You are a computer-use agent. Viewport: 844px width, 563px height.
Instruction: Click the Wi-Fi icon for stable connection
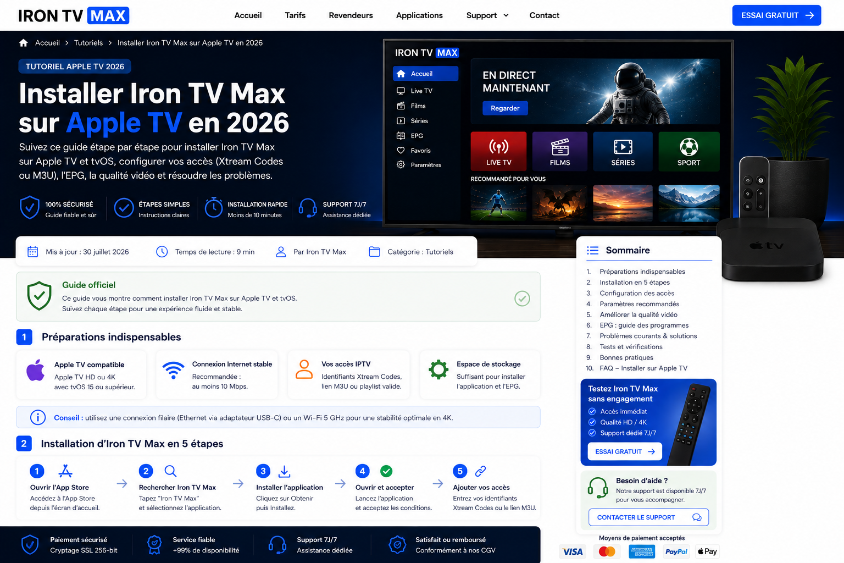174,370
